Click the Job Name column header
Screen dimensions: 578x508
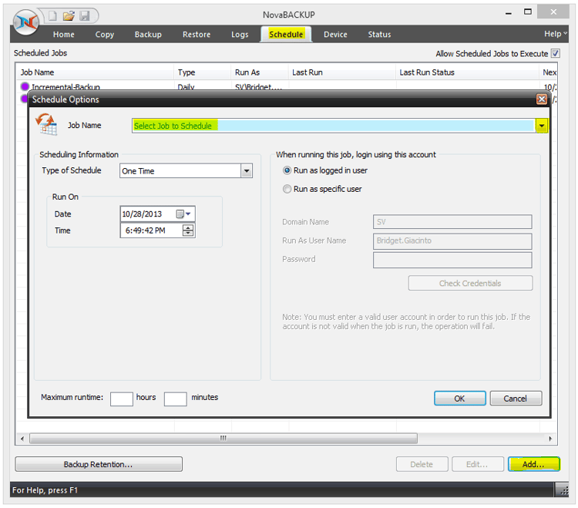point(95,72)
